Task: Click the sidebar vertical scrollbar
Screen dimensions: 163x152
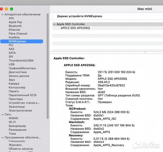Action: pos(48,66)
